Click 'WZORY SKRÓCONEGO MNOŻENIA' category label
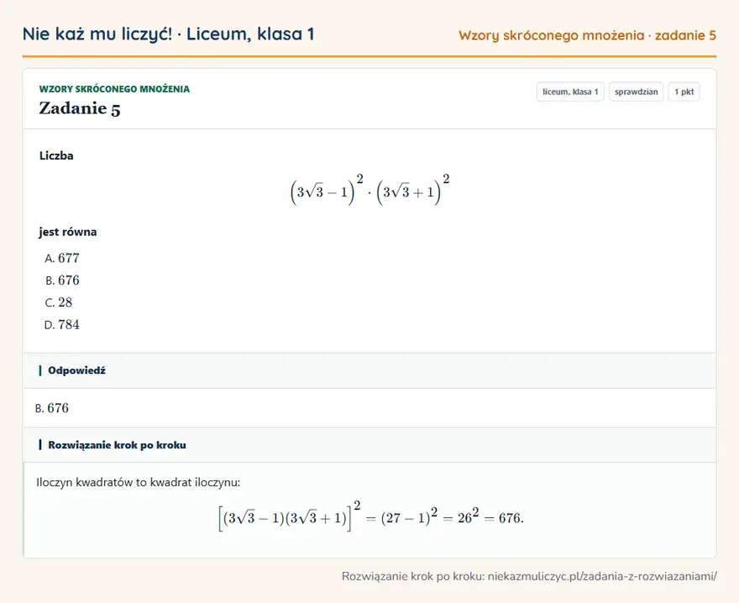Screen dimensions: 739x603 114,89
